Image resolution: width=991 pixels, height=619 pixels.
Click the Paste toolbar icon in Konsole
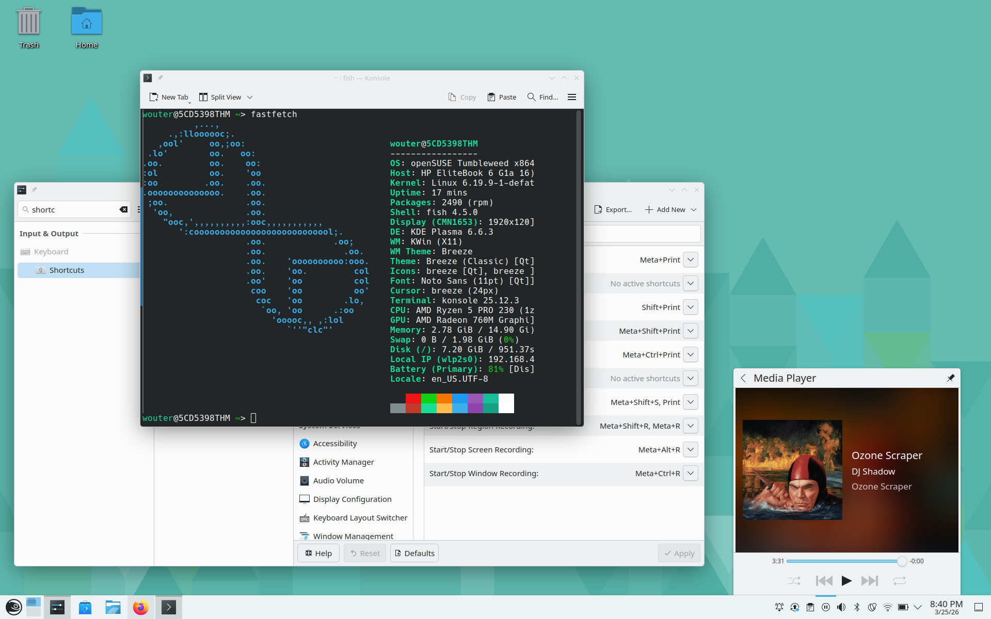pyautogui.click(x=491, y=97)
